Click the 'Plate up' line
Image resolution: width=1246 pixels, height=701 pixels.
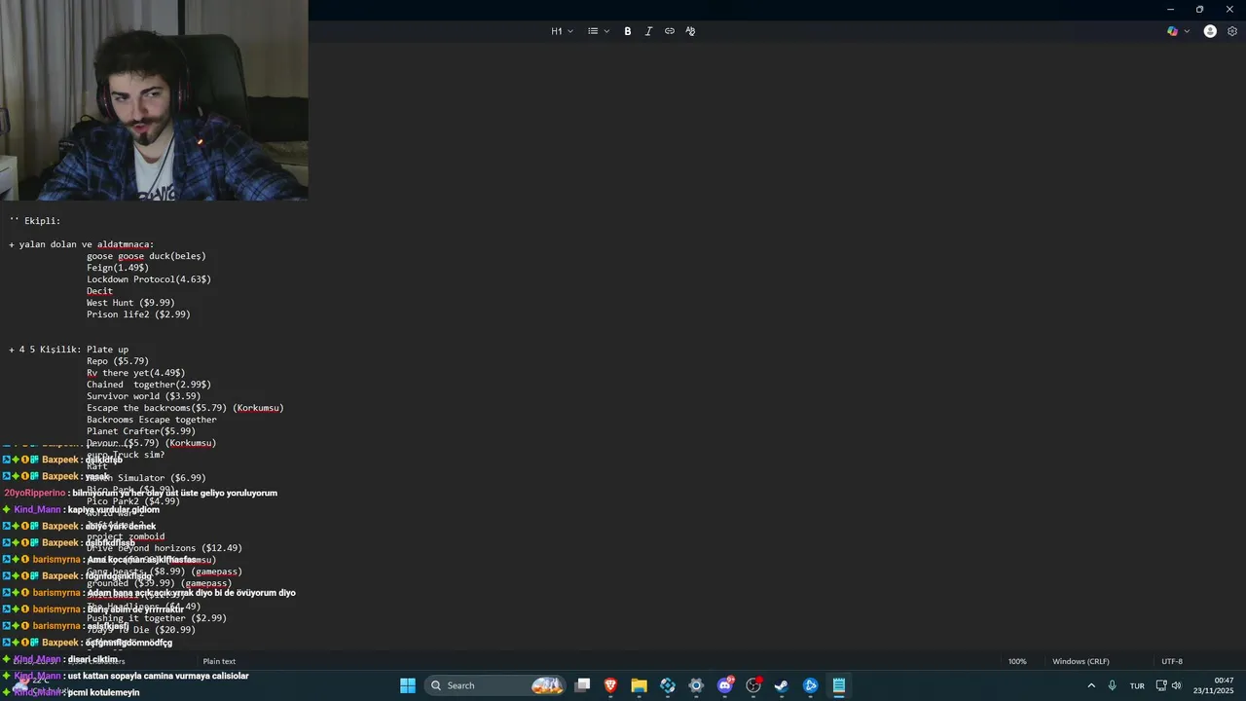click(x=107, y=350)
